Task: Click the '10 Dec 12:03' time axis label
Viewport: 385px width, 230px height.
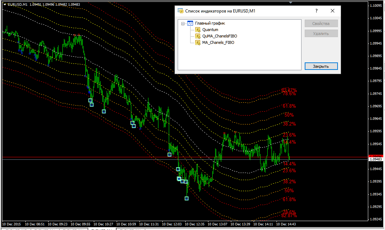Action: (x=172, y=224)
